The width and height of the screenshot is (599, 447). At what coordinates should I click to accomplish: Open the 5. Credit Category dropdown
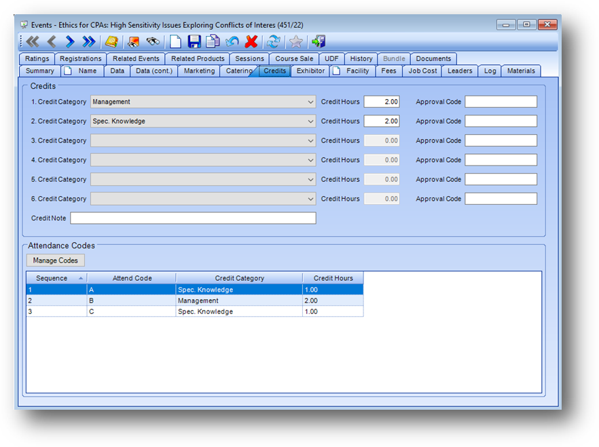(310, 179)
